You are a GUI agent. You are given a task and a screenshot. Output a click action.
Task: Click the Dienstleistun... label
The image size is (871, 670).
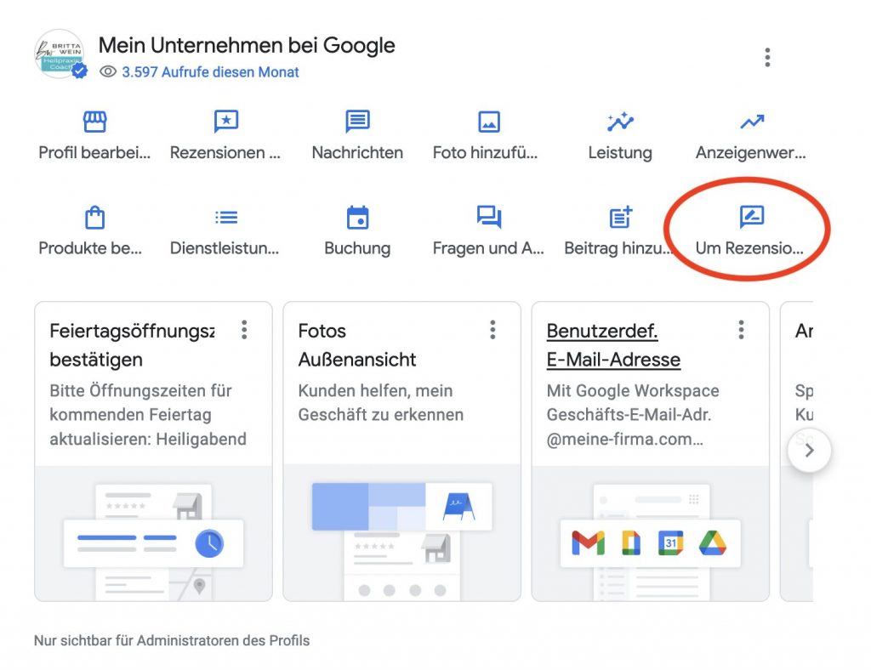(x=225, y=248)
